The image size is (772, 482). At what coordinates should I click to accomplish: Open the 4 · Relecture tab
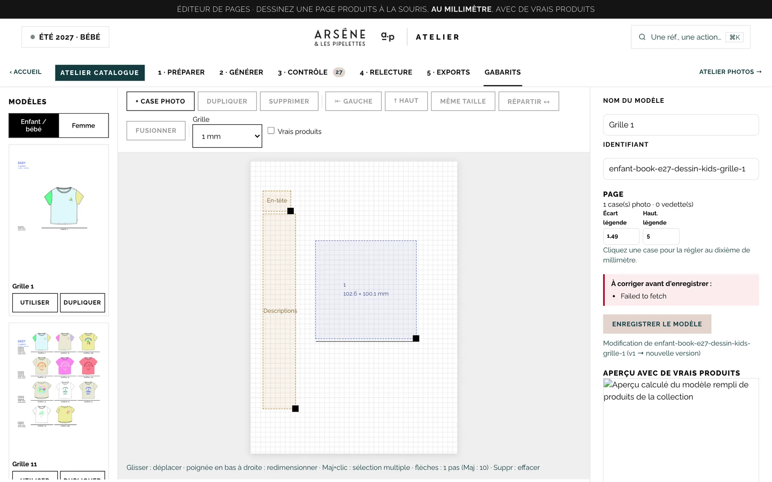click(x=386, y=72)
